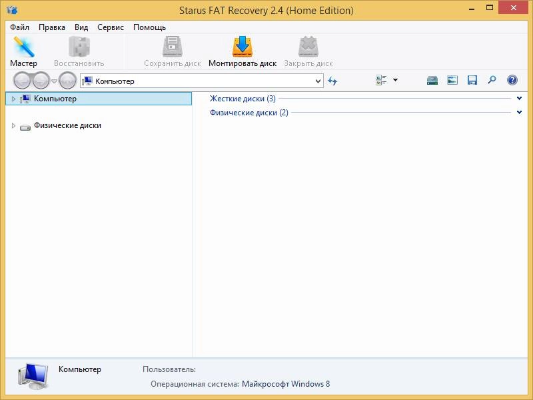Minimize the Starus FAT Recovery window
The height and width of the screenshot is (400, 533).
[472, 9]
